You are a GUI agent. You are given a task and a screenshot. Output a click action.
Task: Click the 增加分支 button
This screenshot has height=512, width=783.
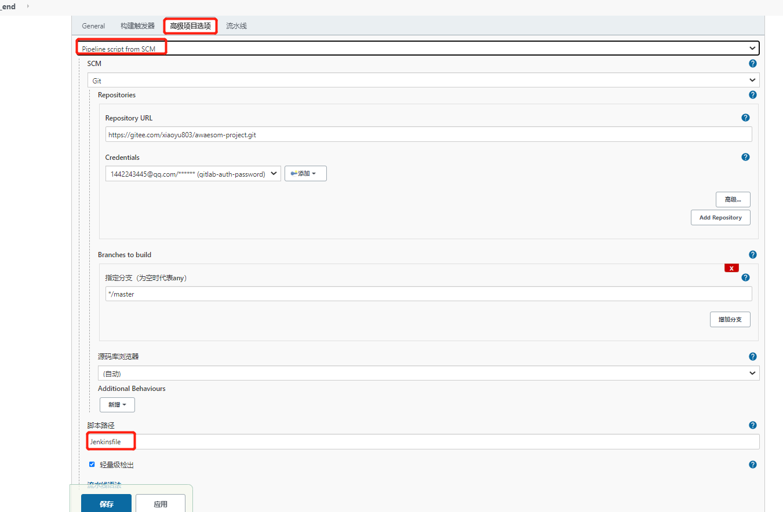[730, 320]
